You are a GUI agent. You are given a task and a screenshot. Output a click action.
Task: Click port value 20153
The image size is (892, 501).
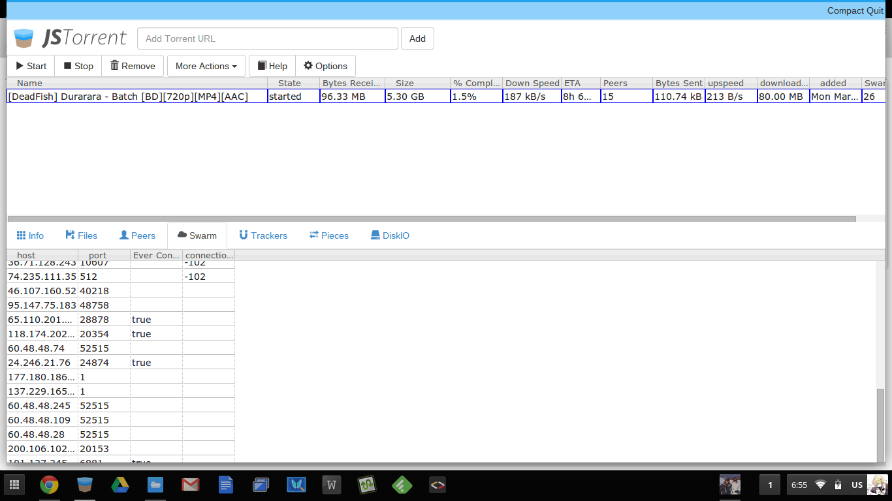(104, 449)
